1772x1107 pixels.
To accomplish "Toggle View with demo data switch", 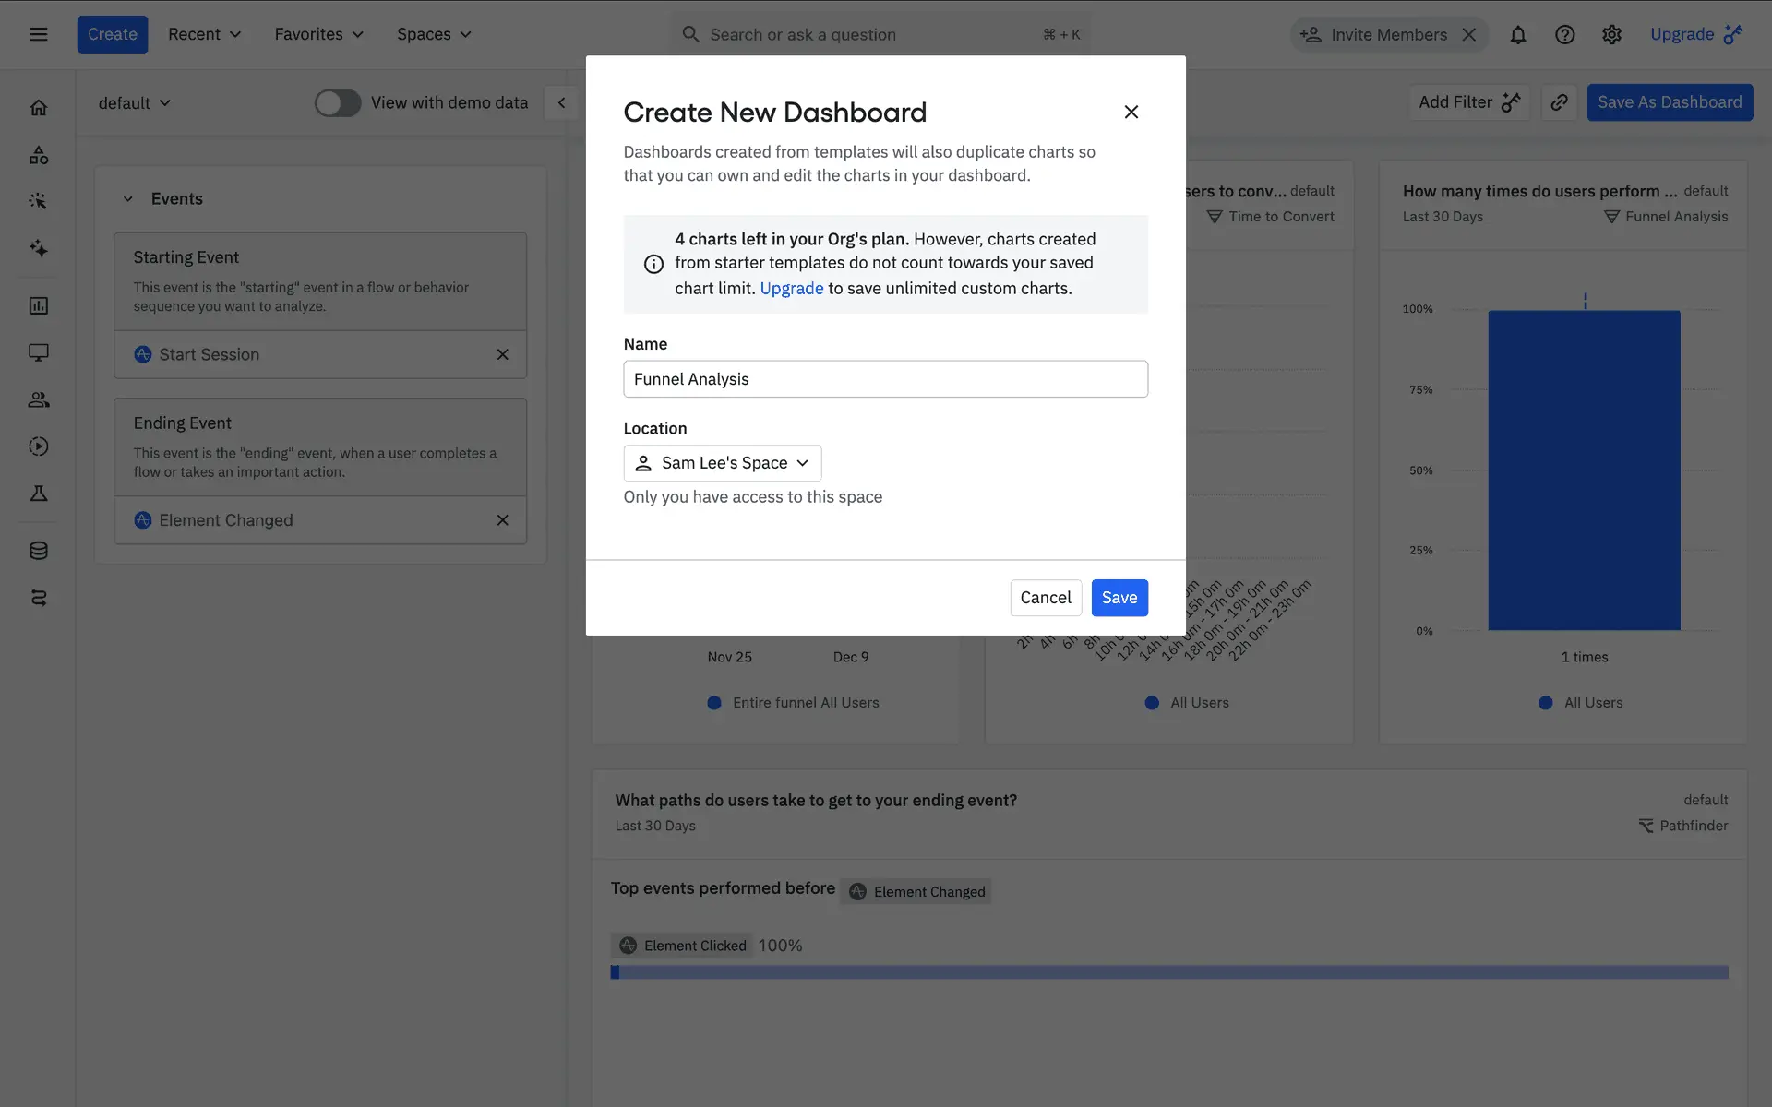I will coord(338,102).
